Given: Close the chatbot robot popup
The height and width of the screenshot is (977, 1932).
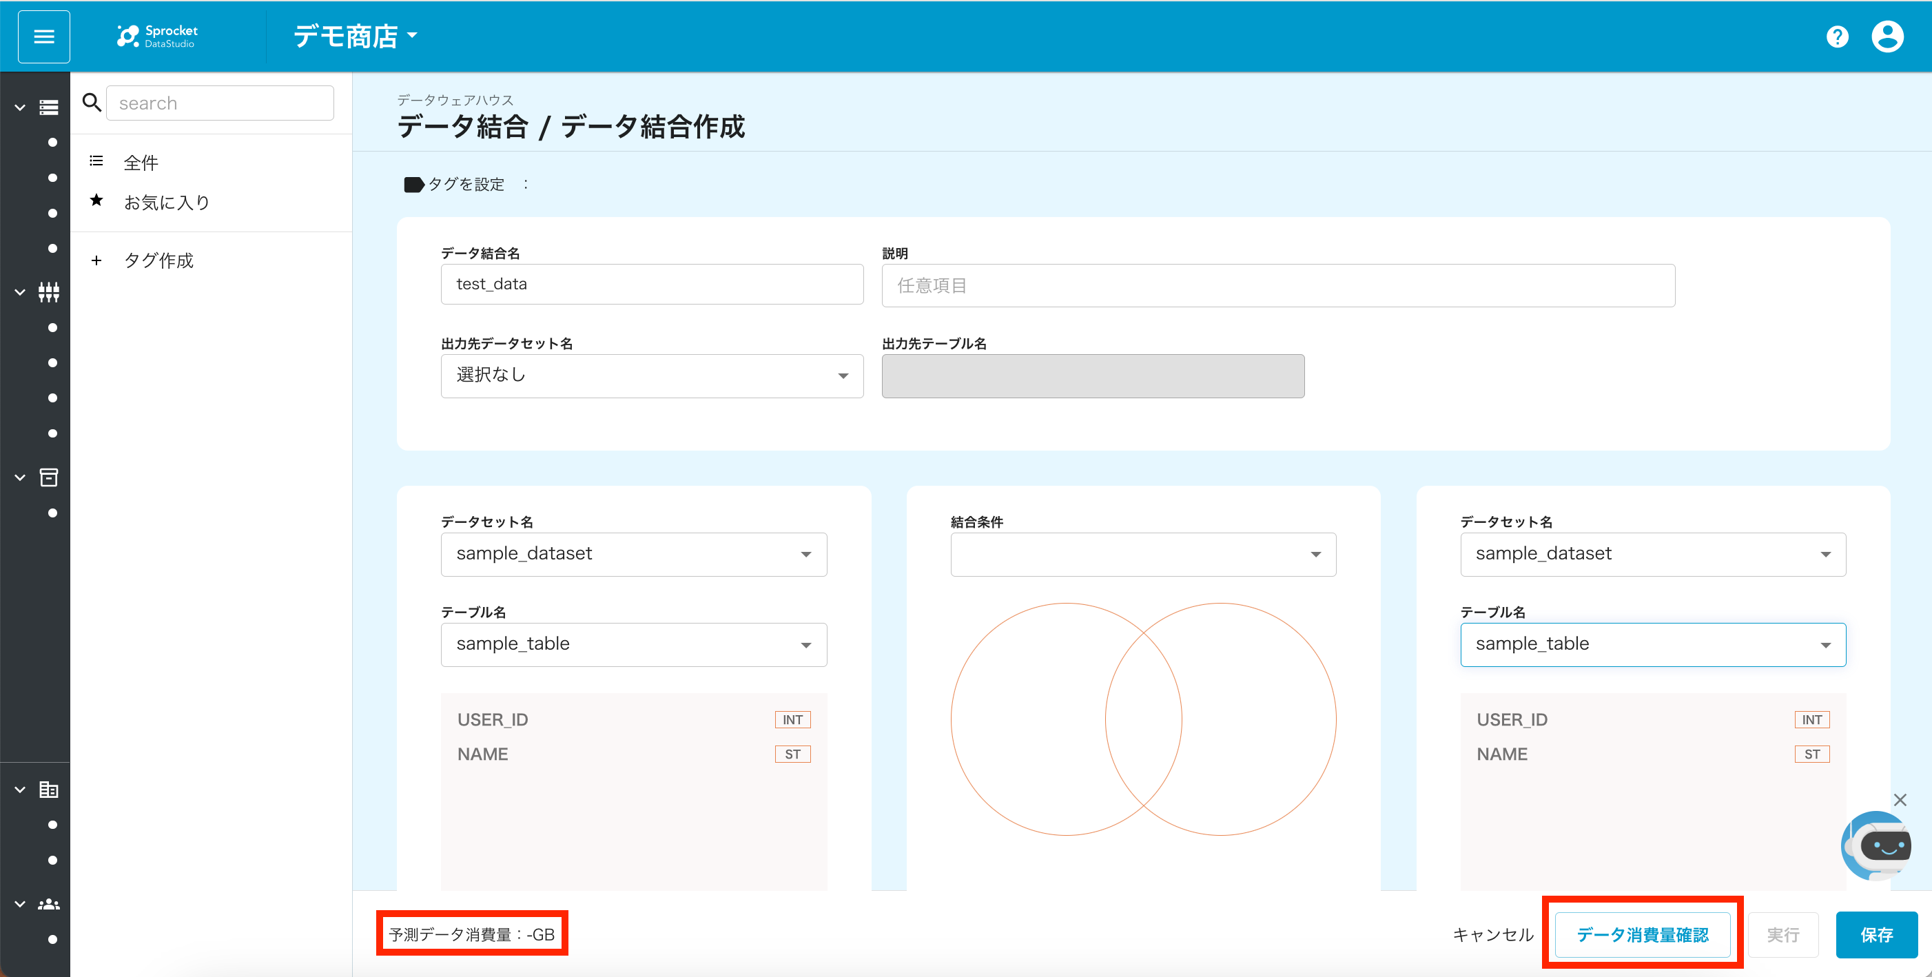Looking at the screenshot, I should tap(1900, 800).
